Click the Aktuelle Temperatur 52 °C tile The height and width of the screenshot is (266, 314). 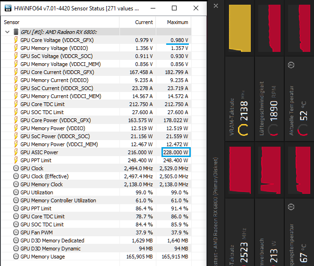(x=299, y=99)
